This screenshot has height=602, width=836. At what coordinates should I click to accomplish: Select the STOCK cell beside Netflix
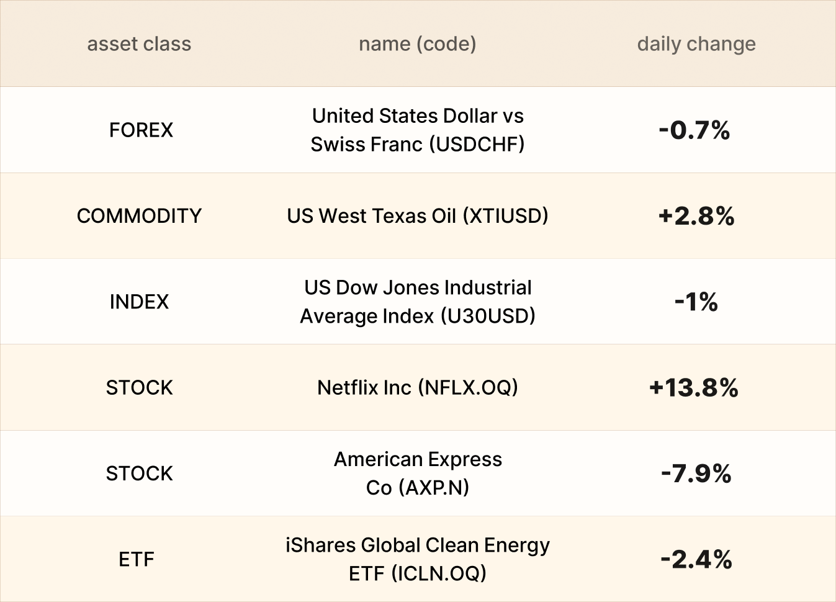139,387
